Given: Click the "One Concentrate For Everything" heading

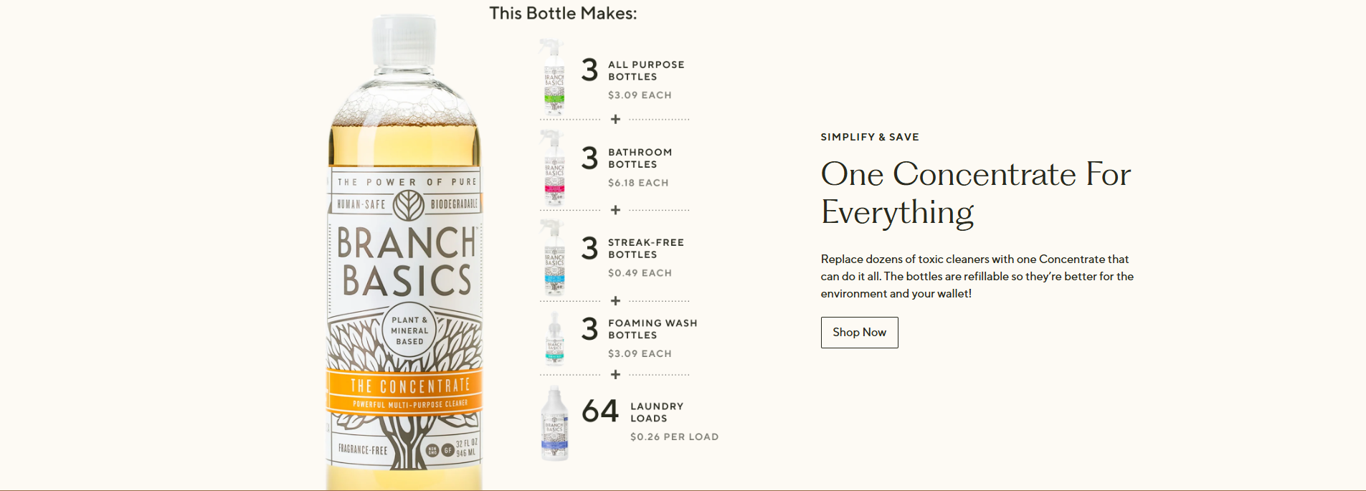Looking at the screenshot, I should (x=975, y=193).
